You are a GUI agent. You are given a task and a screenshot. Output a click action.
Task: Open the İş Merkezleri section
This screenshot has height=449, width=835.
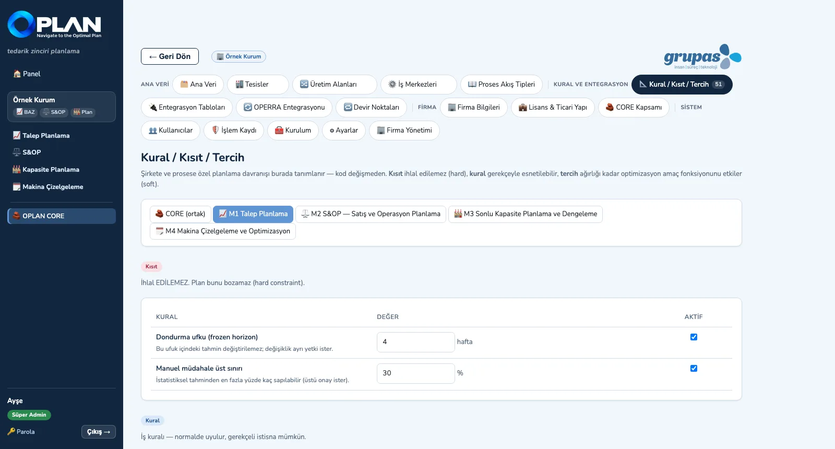tap(419, 85)
